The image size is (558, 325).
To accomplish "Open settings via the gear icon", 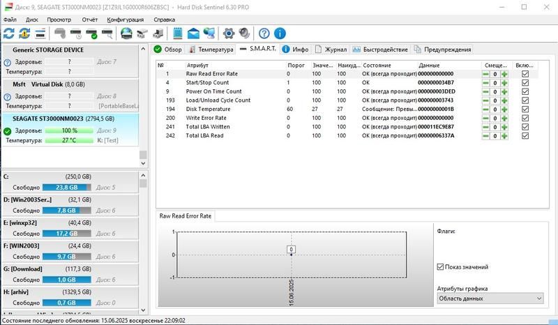I will pyautogui.click(x=229, y=33).
